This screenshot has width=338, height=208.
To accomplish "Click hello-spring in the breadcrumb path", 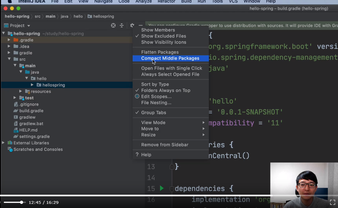I will (x=17, y=16).
